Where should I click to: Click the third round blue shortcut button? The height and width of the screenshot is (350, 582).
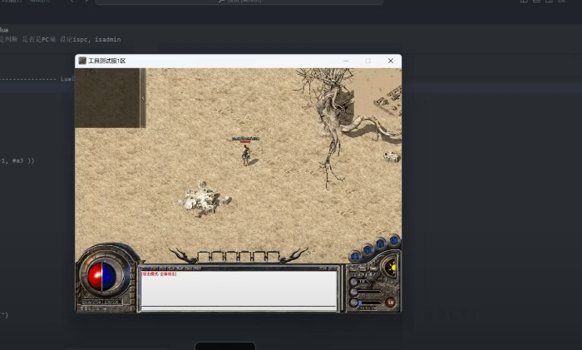coord(380,244)
